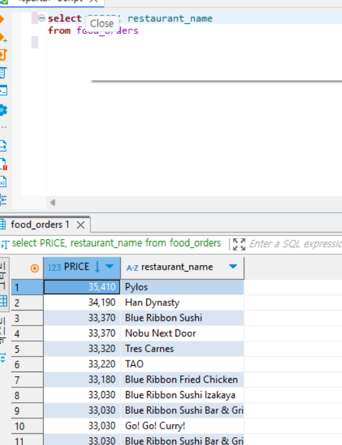Open the explain execution plan icon

coord(3,73)
